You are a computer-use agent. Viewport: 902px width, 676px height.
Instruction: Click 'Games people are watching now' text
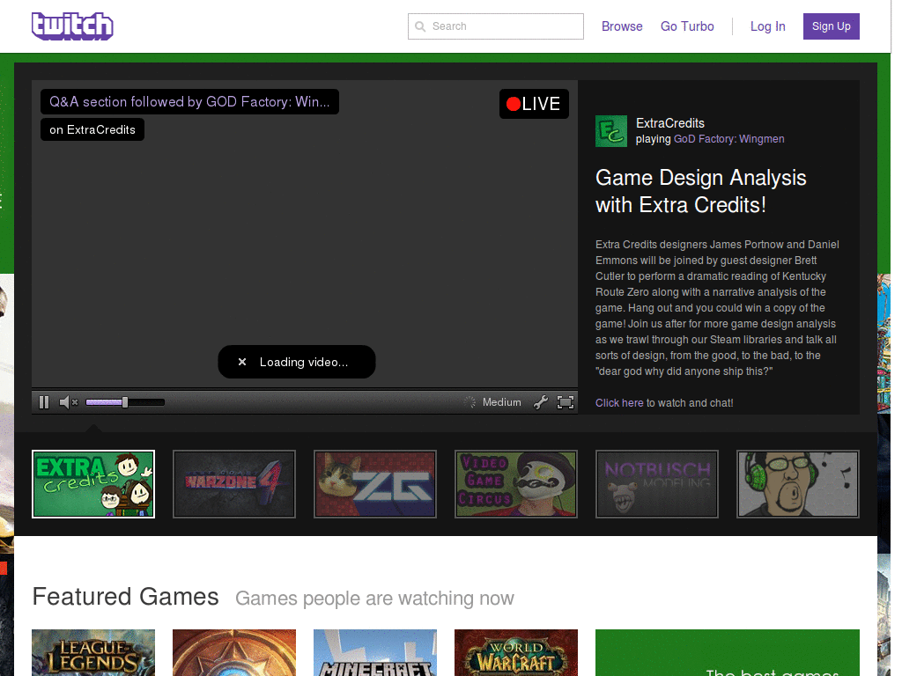coord(374,599)
